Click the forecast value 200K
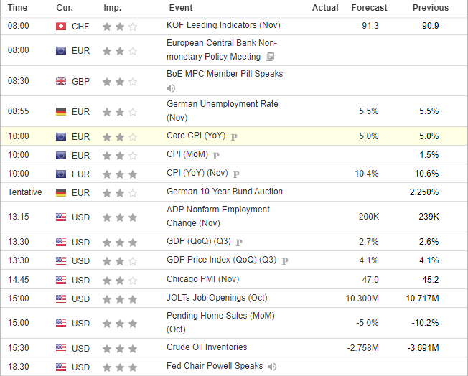Screen dimensions: 468x376 tap(369, 217)
